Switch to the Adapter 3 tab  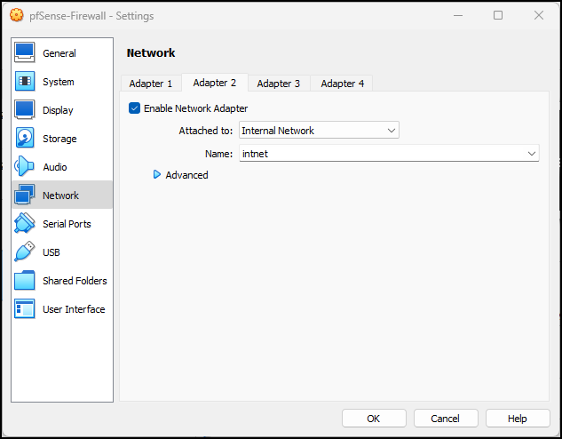(x=279, y=84)
